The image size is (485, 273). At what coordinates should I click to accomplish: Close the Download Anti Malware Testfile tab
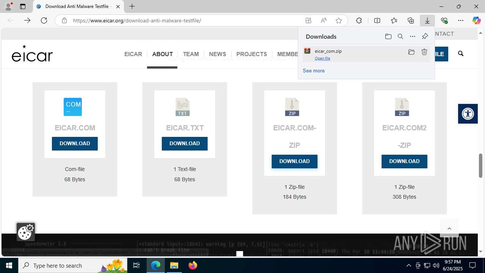coord(118,6)
